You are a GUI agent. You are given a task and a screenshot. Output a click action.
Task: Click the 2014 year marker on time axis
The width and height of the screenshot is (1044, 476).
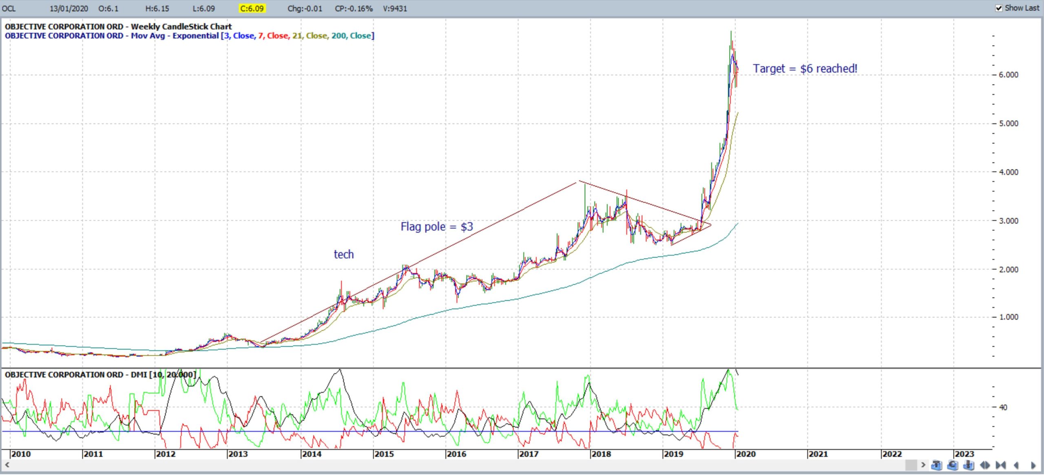click(x=312, y=454)
